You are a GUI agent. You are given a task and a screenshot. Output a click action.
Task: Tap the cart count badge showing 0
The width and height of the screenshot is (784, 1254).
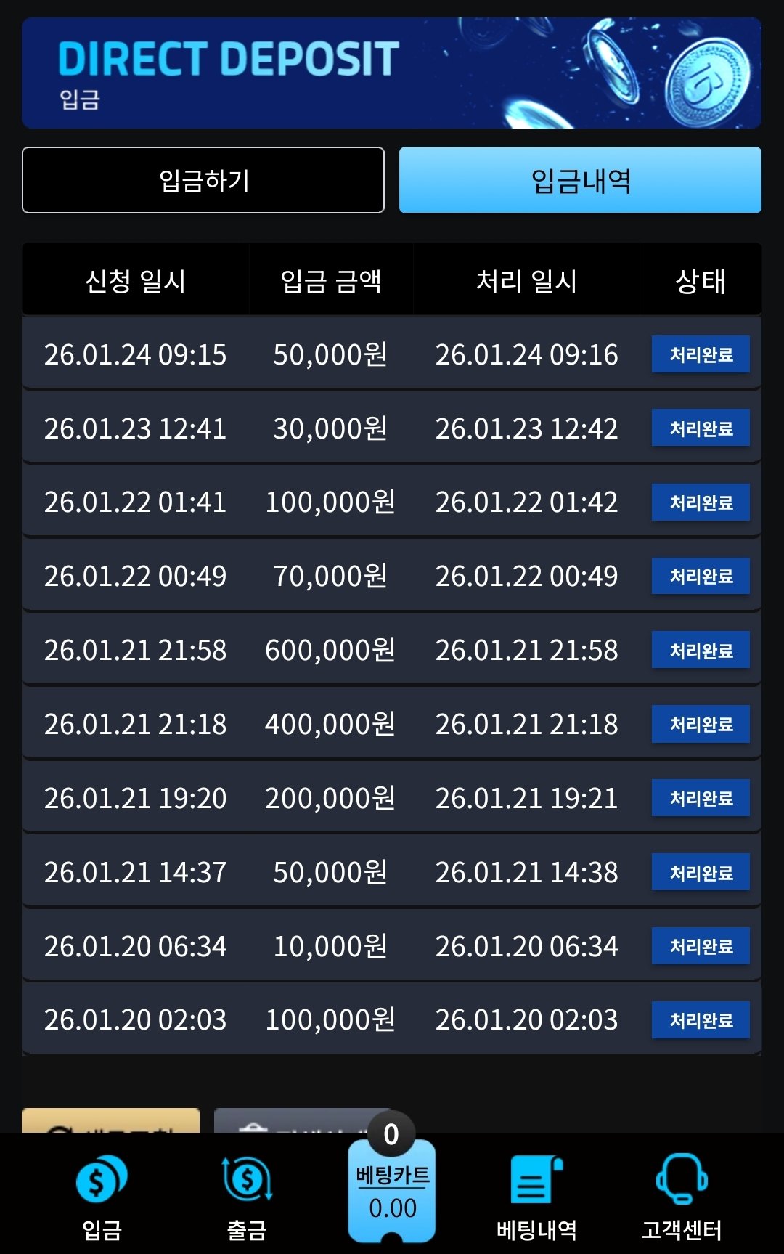click(391, 1133)
